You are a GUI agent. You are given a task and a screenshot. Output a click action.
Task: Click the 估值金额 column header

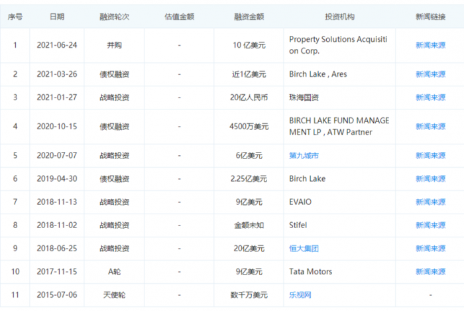[x=180, y=17]
